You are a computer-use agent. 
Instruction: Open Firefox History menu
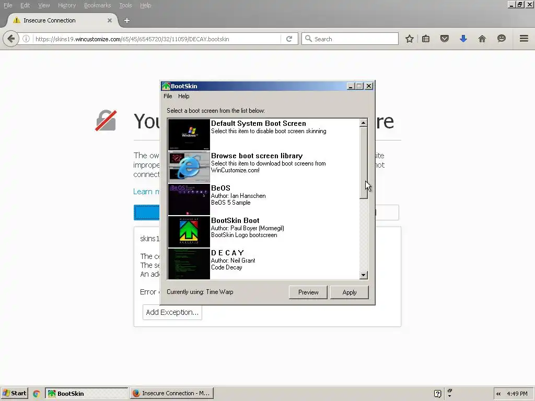tap(66, 5)
